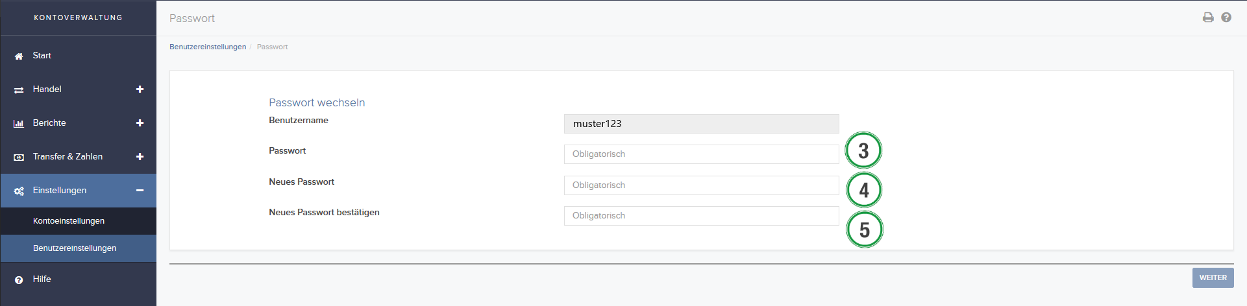Click the exchange arrows icon beside Handel
1247x306 pixels.
19,89
